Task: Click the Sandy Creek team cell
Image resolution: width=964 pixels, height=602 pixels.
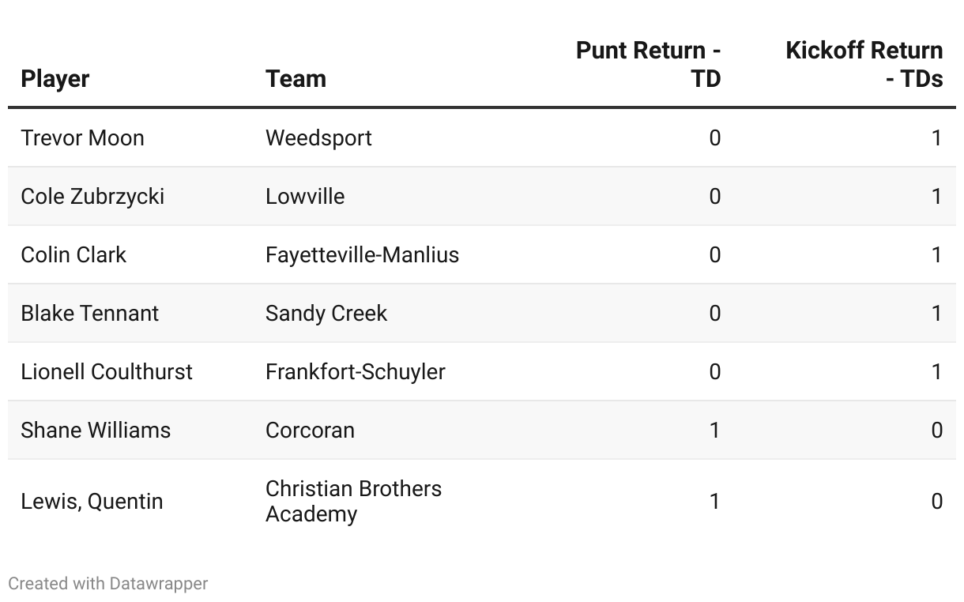Action: pos(326,313)
